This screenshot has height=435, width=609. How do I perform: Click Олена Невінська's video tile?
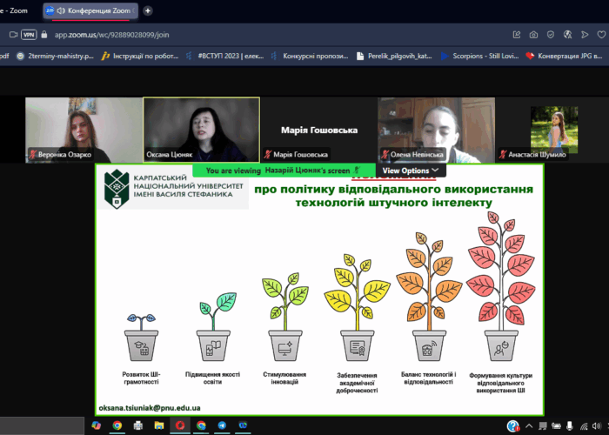coord(436,130)
